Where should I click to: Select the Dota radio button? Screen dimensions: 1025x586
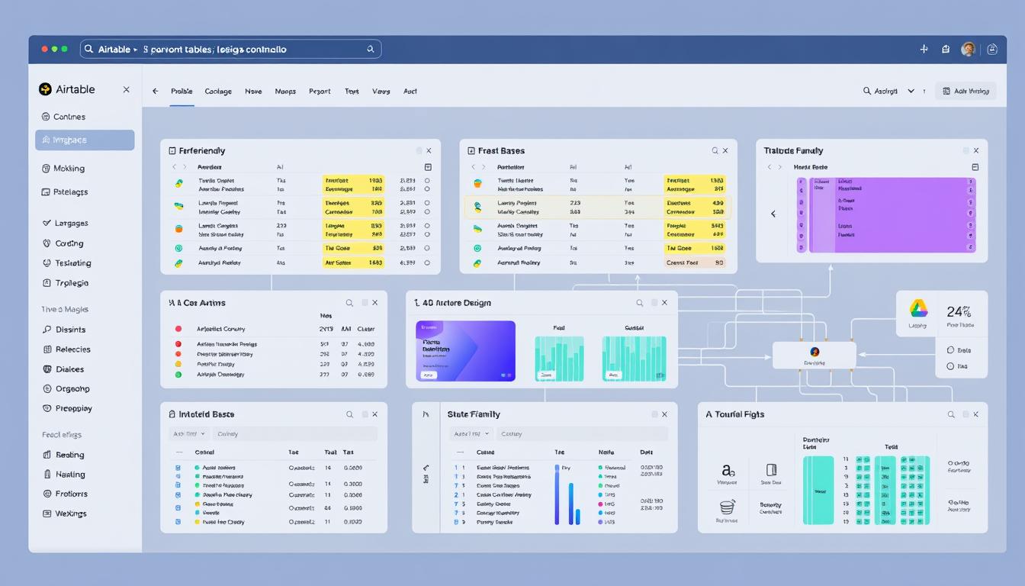(x=950, y=350)
